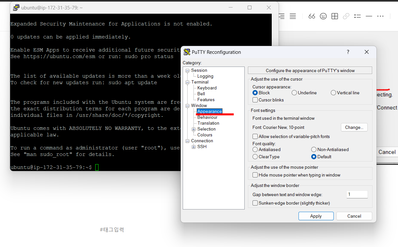Click the background Cancel button behind dialog
Screen dimensions: 398x247
387,152
